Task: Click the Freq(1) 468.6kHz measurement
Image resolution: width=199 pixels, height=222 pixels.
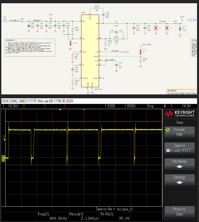Action: pyautogui.click(x=52, y=216)
